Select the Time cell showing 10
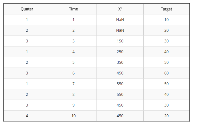201x125 pixels. tap(73, 116)
